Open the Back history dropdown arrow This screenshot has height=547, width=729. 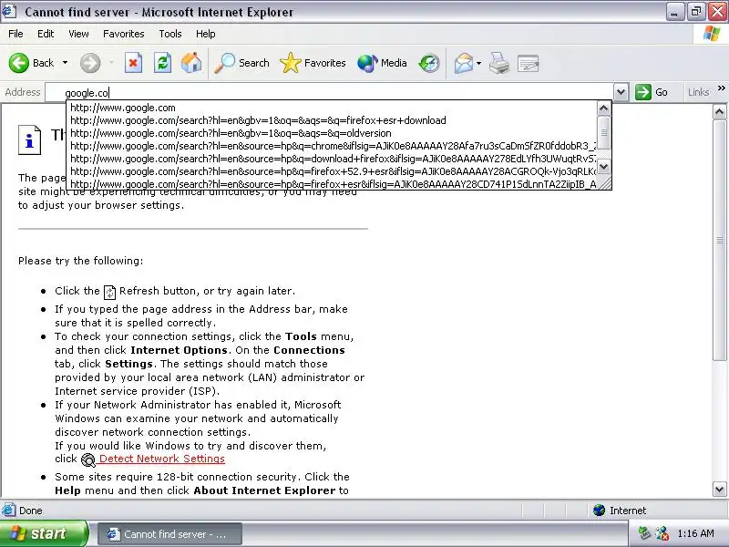point(65,63)
